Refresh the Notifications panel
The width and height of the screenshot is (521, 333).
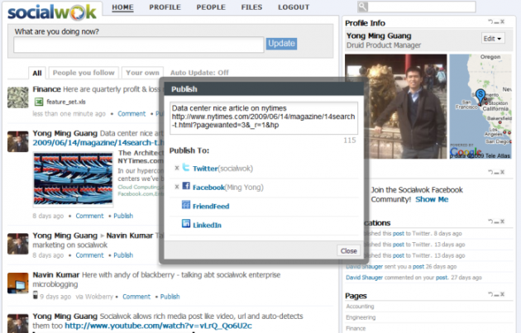490,221
